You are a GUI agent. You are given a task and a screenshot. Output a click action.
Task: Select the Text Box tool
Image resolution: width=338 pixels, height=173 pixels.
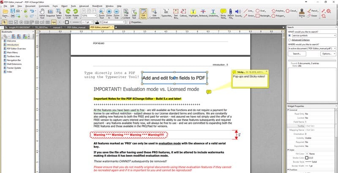[176, 13]
